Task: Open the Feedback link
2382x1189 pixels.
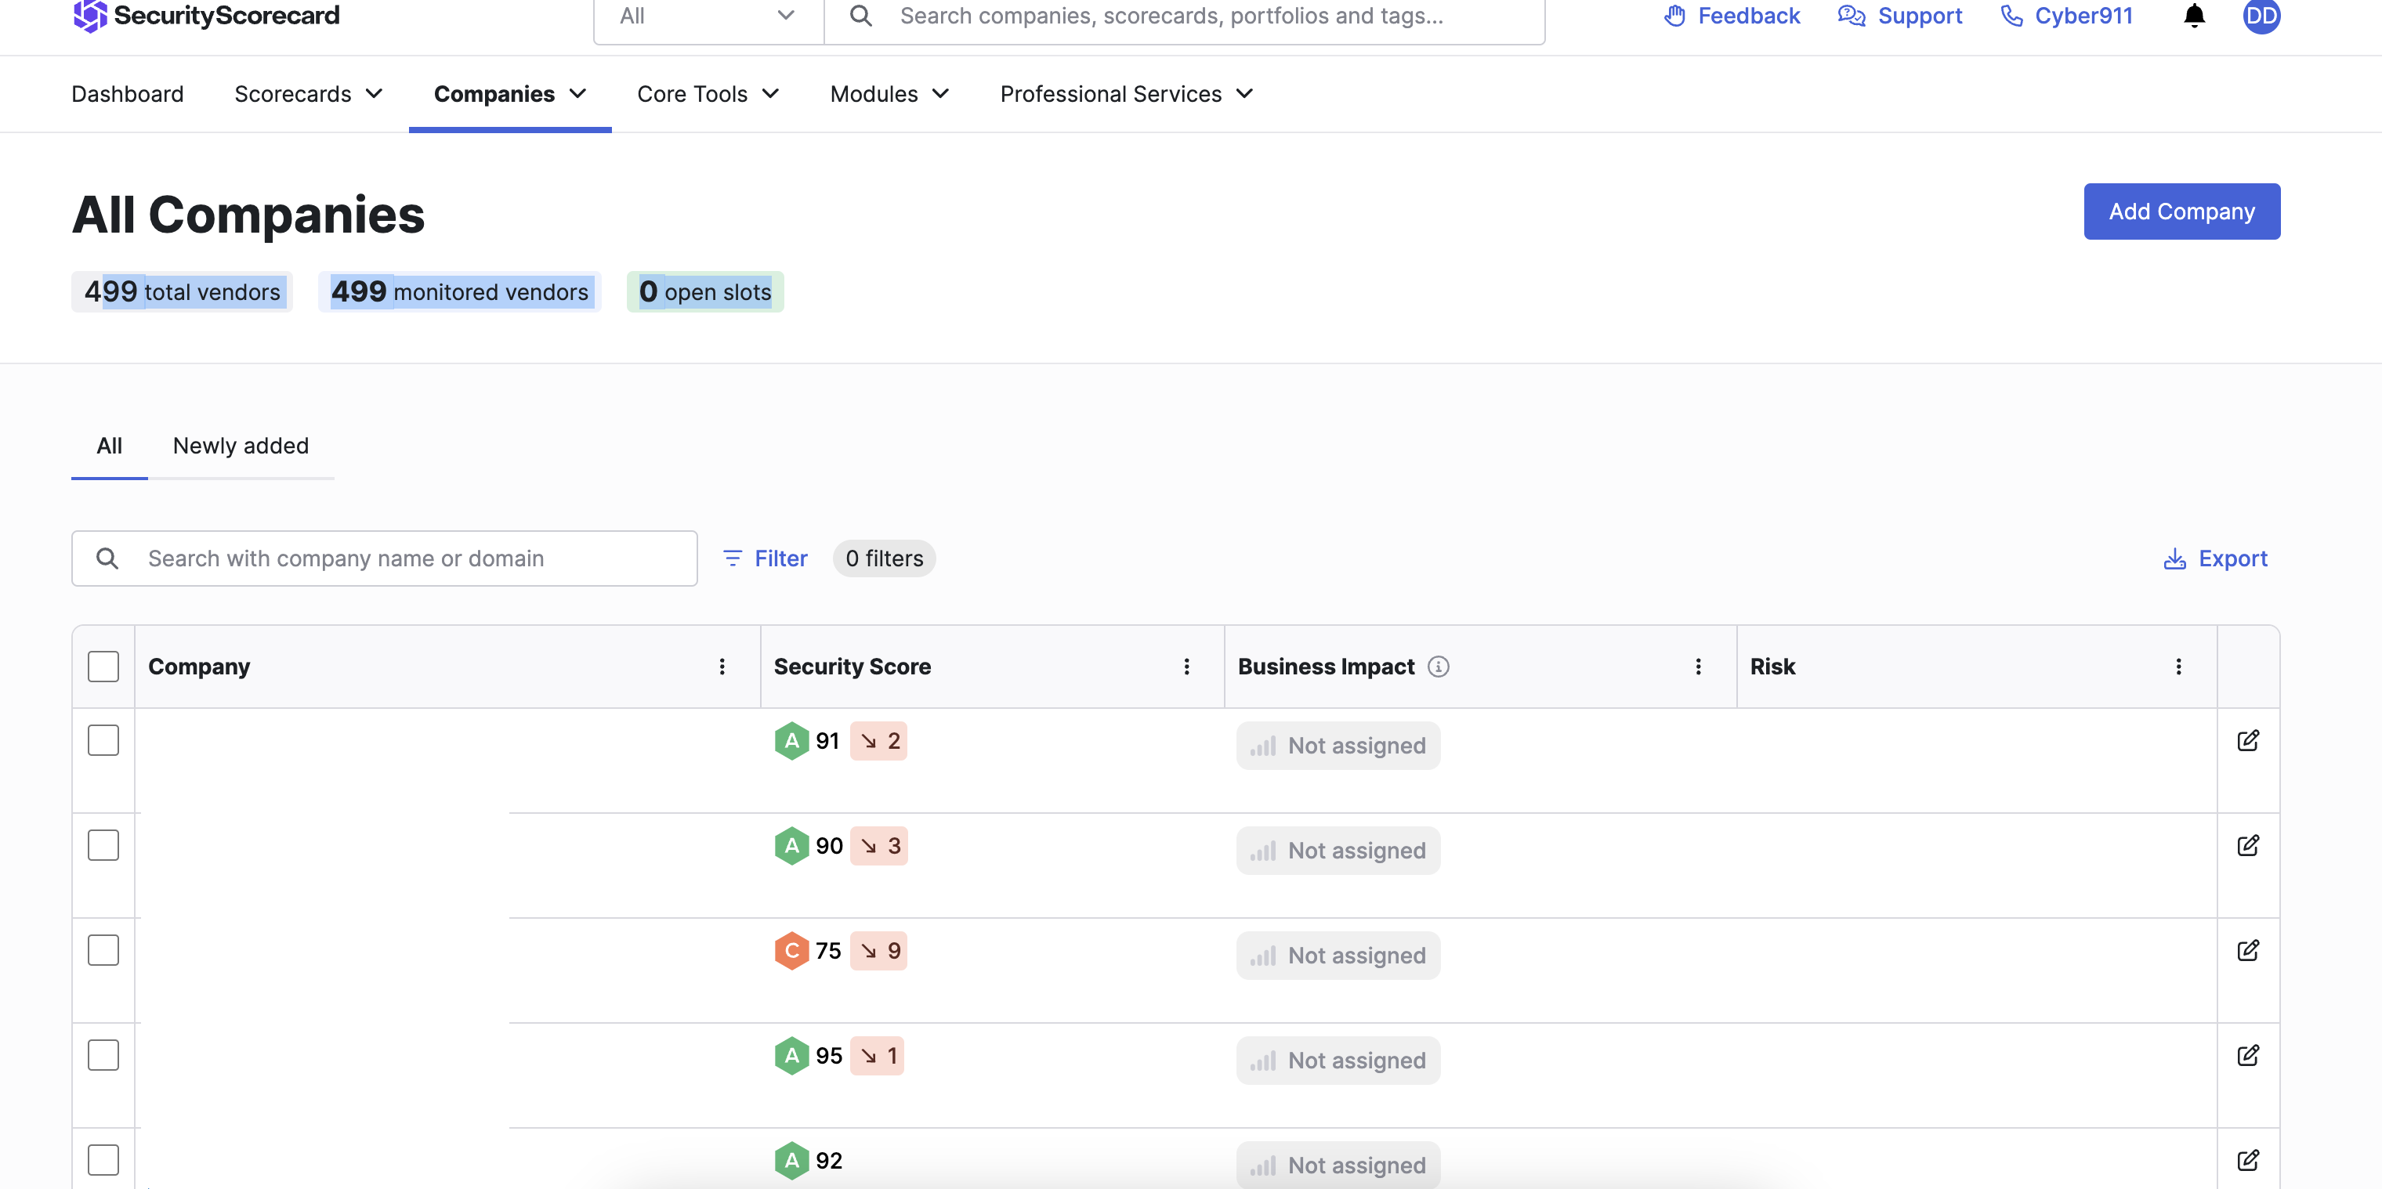Action: click(1732, 16)
